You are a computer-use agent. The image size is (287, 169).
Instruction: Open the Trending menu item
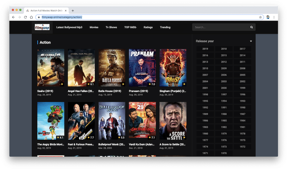165,27
